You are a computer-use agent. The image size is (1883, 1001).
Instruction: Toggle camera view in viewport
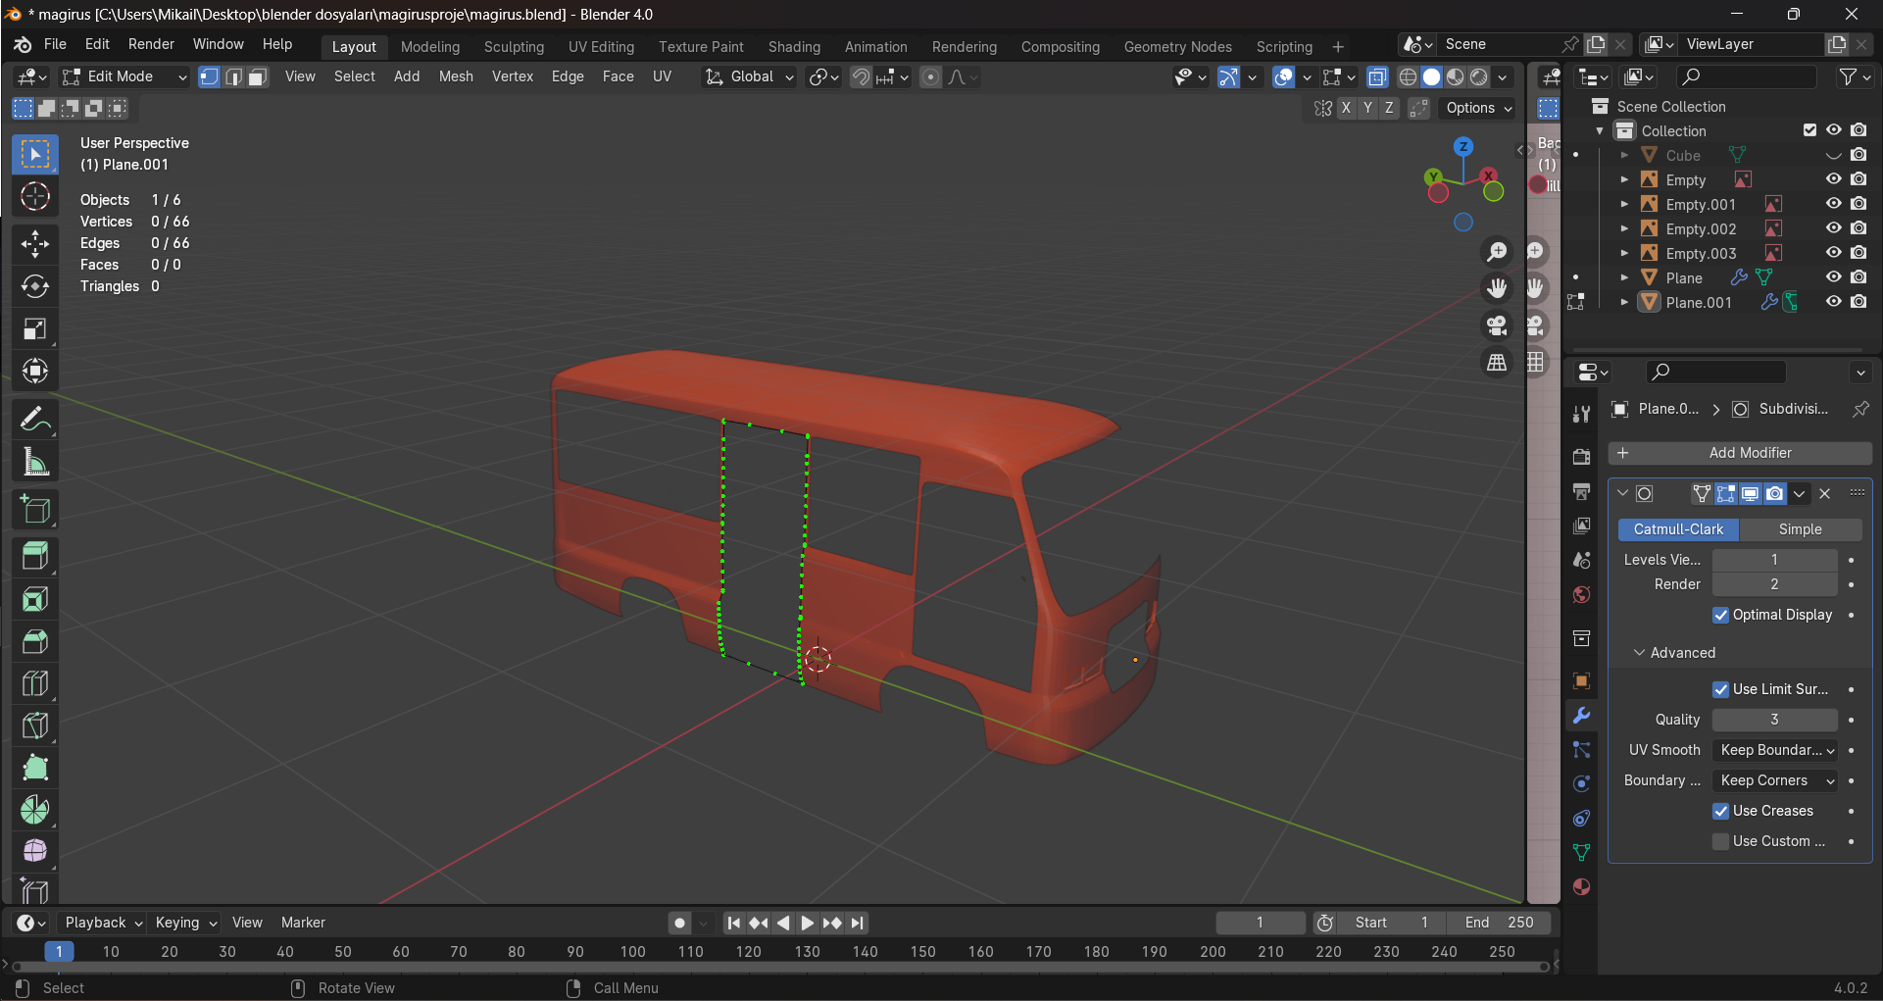click(1497, 325)
